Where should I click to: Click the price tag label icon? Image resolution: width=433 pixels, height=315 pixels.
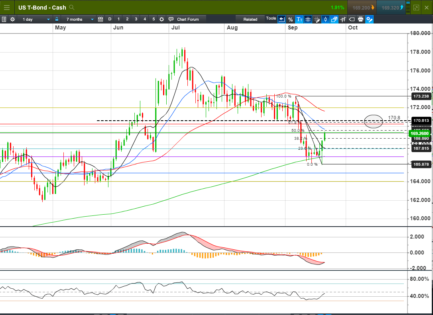352,19
